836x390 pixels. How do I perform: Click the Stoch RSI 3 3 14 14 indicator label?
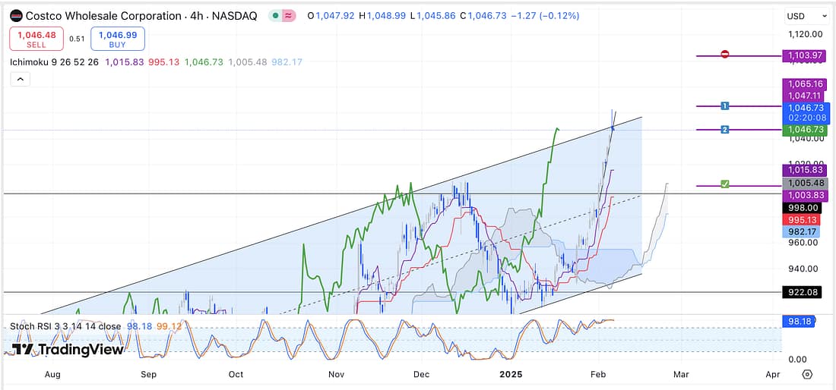point(65,326)
